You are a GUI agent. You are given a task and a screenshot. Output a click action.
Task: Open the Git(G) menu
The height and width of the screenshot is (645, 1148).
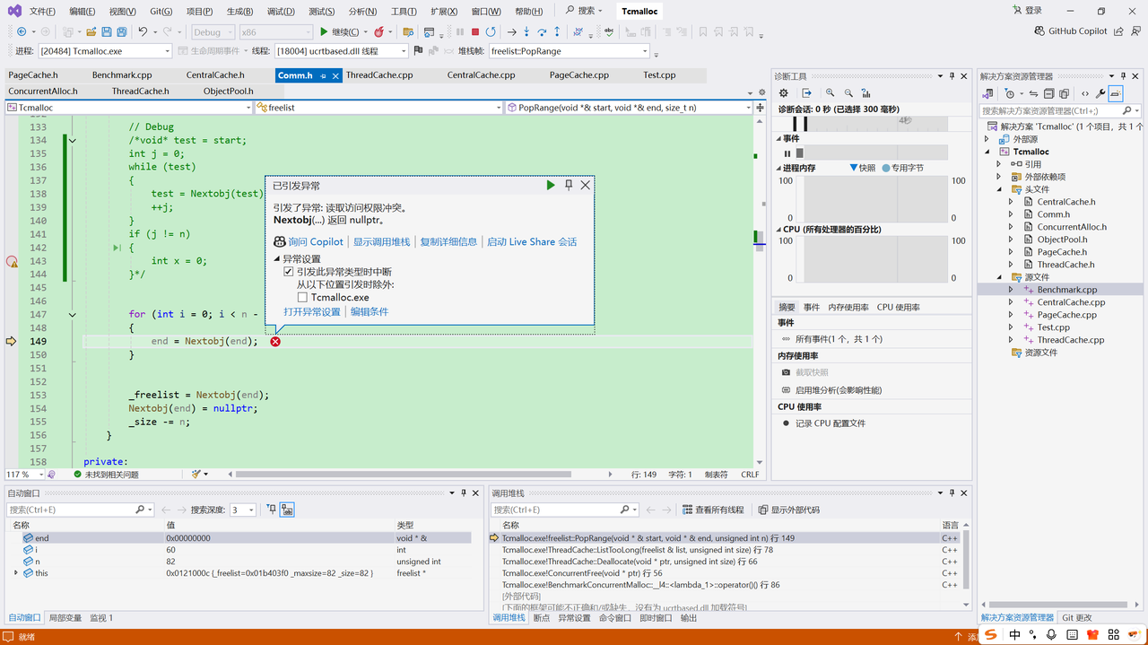click(x=161, y=12)
